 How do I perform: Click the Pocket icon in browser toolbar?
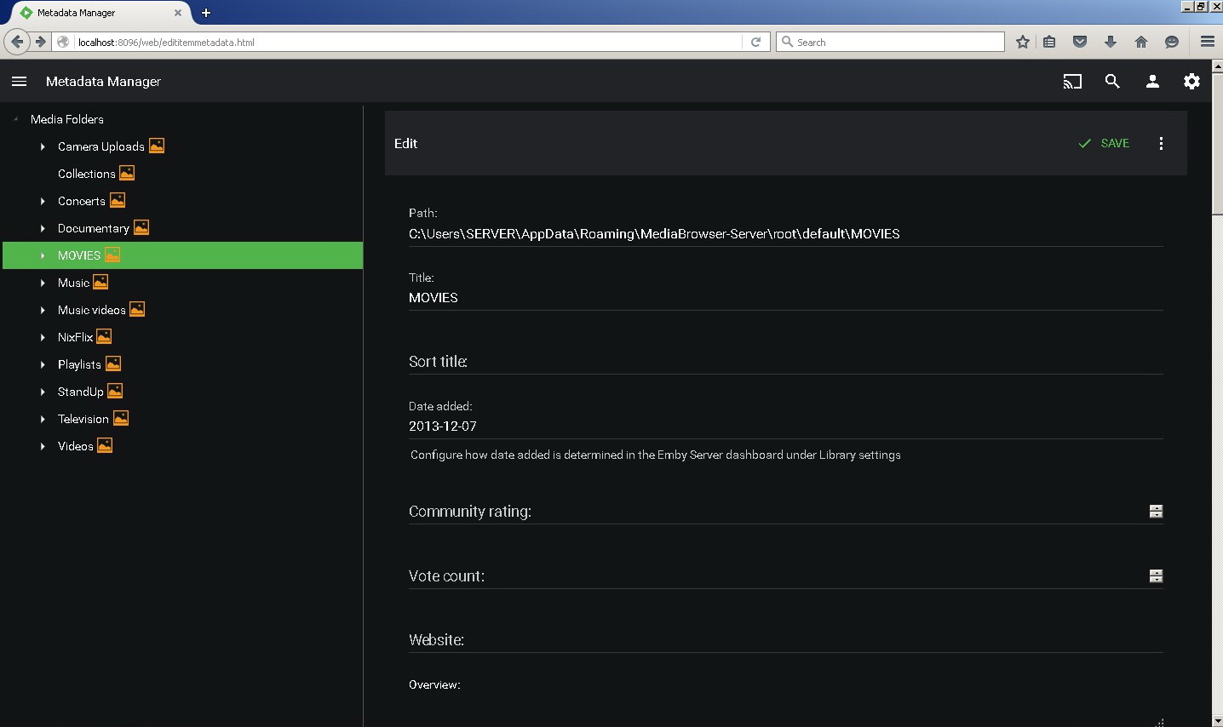[x=1080, y=42]
